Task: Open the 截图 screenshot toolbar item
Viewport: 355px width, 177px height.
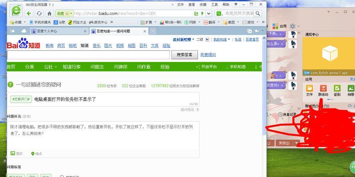Action: pyautogui.click(x=229, y=23)
